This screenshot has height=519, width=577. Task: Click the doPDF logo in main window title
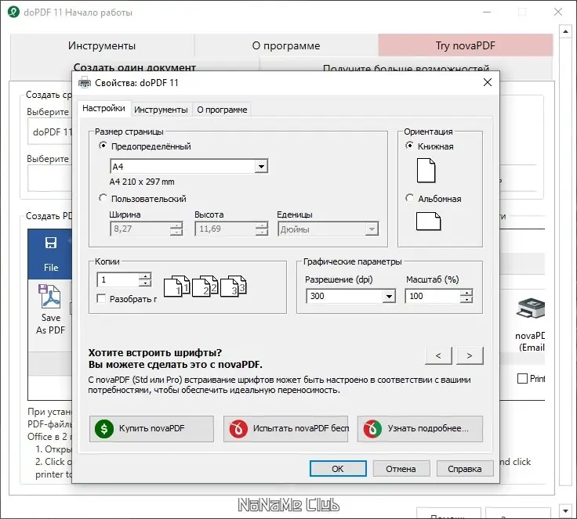(x=13, y=12)
